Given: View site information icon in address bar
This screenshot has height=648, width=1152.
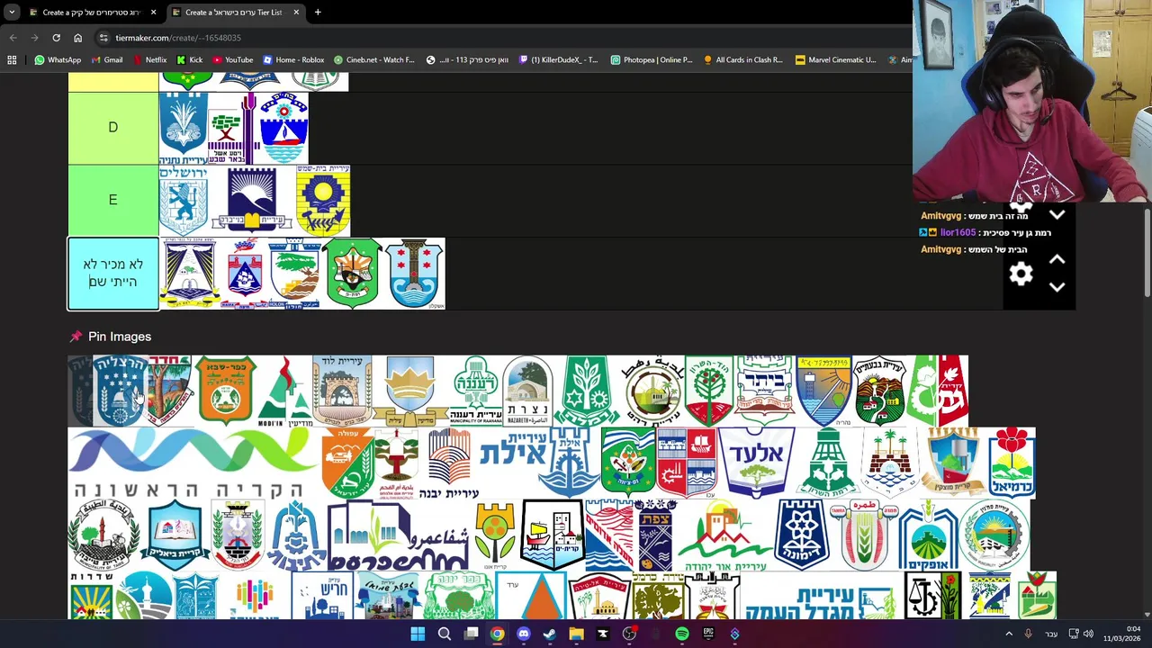Looking at the screenshot, I should click(x=103, y=38).
